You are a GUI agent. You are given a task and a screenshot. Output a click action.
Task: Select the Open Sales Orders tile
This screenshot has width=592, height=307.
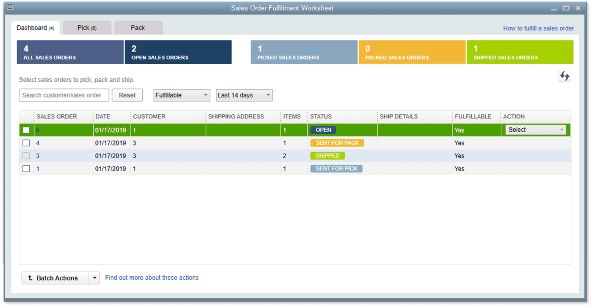point(178,52)
